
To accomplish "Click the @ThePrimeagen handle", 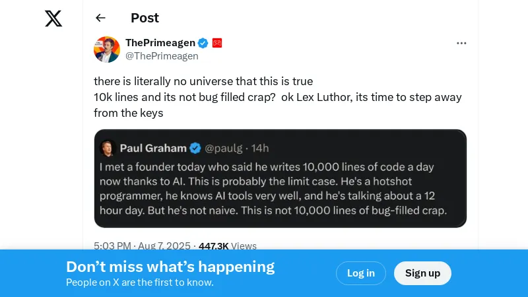I will click(x=162, y=56).
